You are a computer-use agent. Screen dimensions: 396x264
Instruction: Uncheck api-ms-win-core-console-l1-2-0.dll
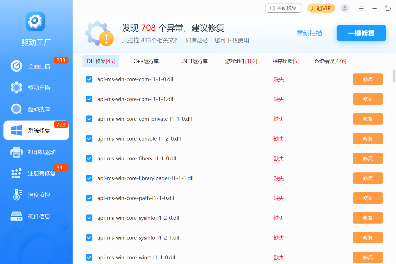click(89, 139)
